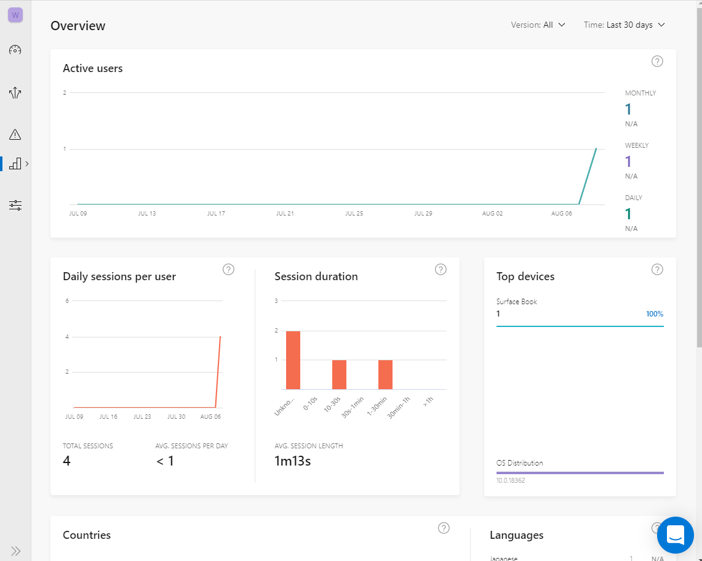Click the purple W app avatar
702x561 pixels.
pyautogui.click(x=15, y=15)
